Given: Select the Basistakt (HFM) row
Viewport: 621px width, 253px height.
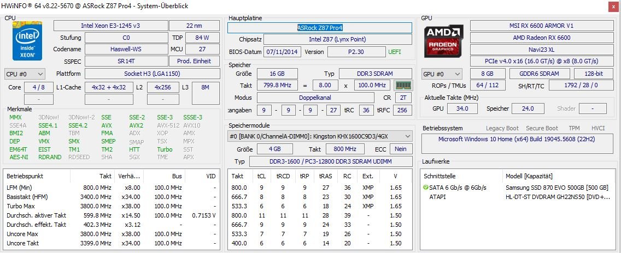Looking at the screenshot, I should click(x=112, y=197).
